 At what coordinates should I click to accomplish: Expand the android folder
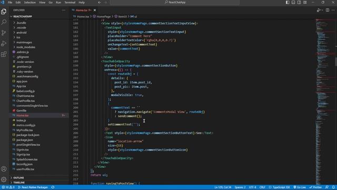(21, 33)
